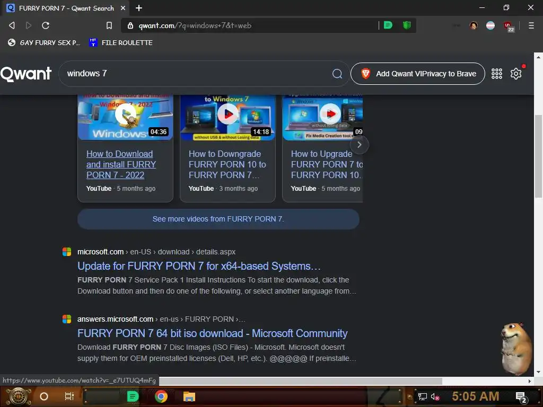This screenshot has width=543, height=407.
Task: Open the 'How to Upgrade' video title
Action: [327, 164]
